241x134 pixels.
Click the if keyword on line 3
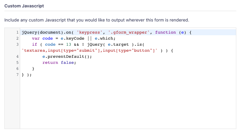point(35,44)
